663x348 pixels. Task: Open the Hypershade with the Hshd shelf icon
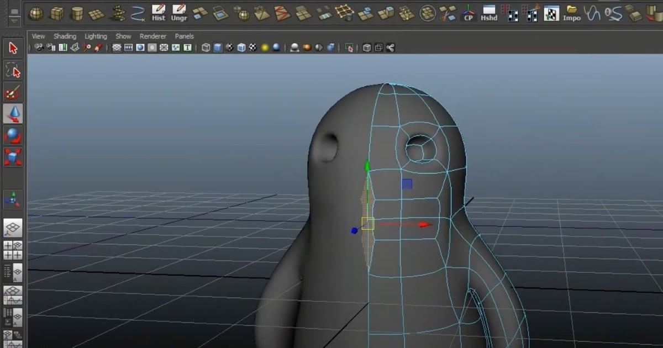488,12
